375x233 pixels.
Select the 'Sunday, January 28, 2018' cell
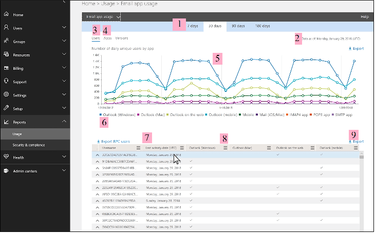(x=163, y=201)
